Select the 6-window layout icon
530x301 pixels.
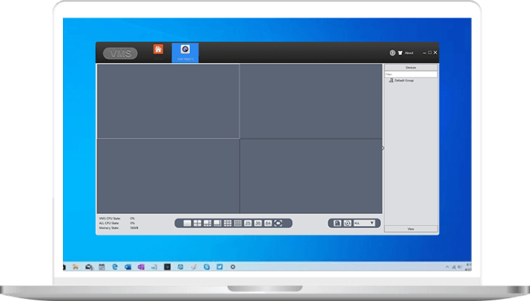click(x=208, y=223)
